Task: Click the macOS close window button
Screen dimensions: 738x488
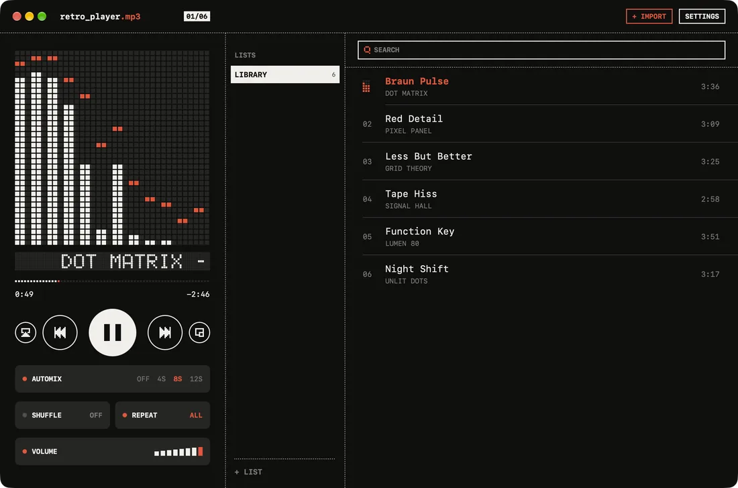Action: pos(17,17)
